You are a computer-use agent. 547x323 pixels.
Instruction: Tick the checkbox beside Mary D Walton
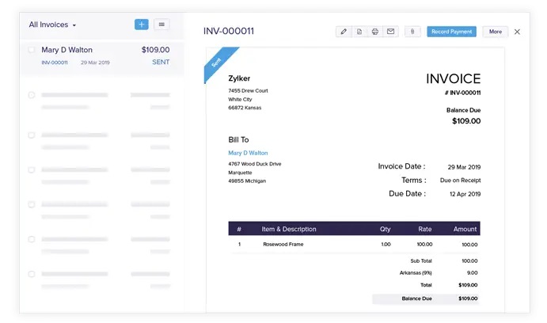32,50
